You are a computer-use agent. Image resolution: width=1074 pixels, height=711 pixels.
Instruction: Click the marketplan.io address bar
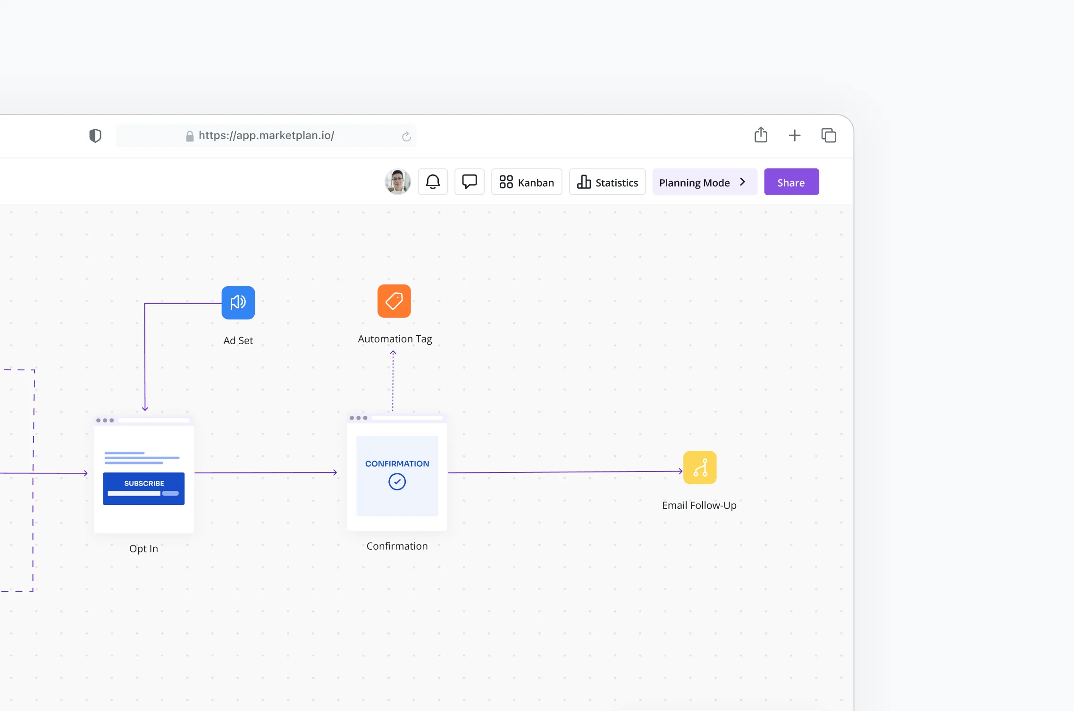266,136
